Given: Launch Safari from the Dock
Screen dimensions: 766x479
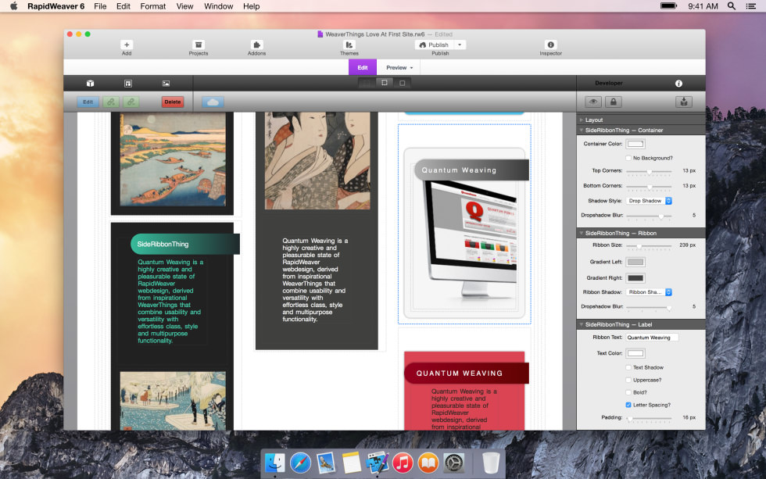Looking at the screenshot, I should [300, 463].
